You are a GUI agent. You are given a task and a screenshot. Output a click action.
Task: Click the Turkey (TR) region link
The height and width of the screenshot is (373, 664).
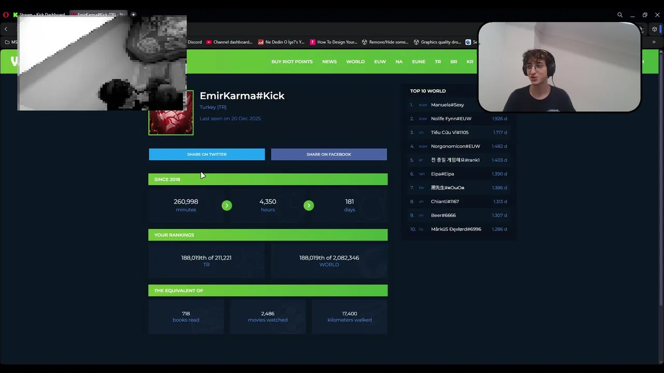[213, 107]
